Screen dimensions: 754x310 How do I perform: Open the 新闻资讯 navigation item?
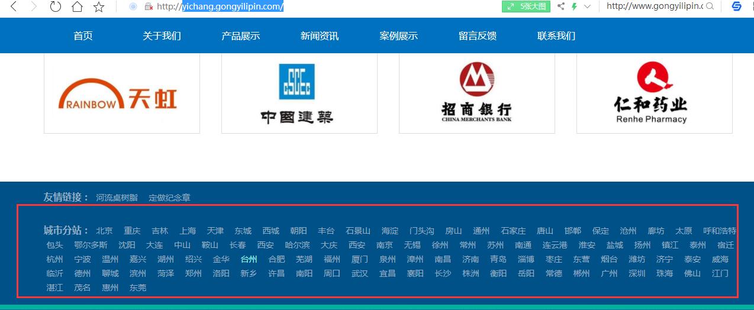320,35
